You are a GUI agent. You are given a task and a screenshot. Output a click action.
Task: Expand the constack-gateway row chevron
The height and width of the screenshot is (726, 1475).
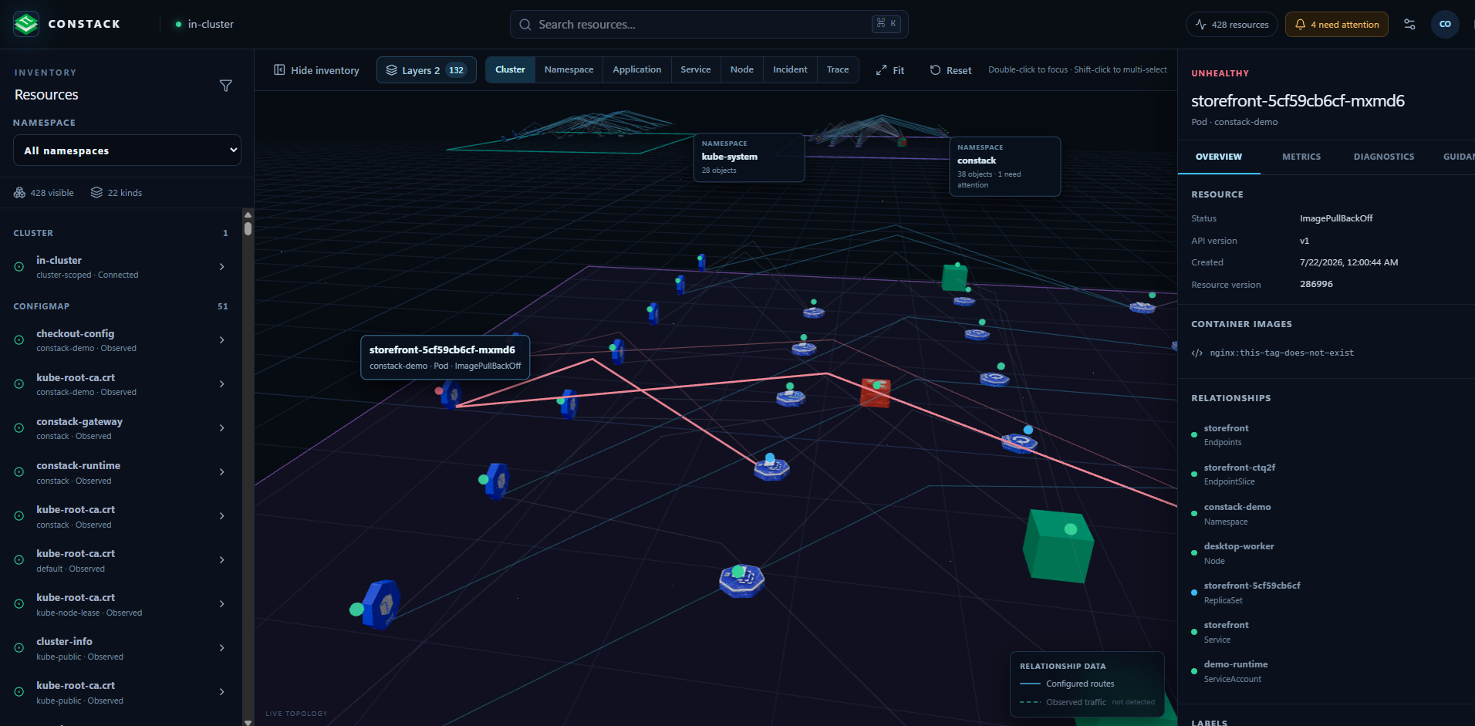(x=222, y=428)
